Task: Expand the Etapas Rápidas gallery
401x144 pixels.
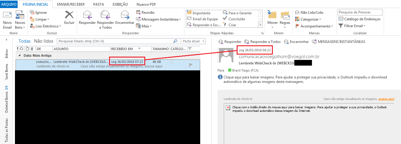Action: [x=260, y=25]
